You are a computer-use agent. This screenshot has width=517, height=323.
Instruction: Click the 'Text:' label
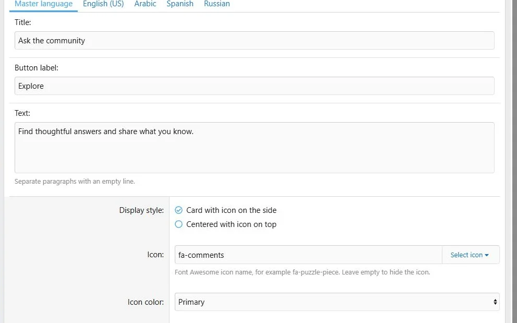coord(22,113)
